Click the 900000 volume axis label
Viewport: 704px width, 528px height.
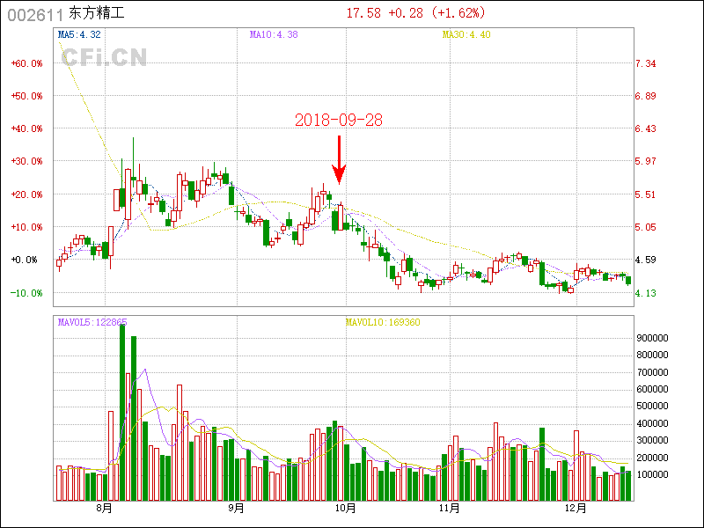pos(652,338)
